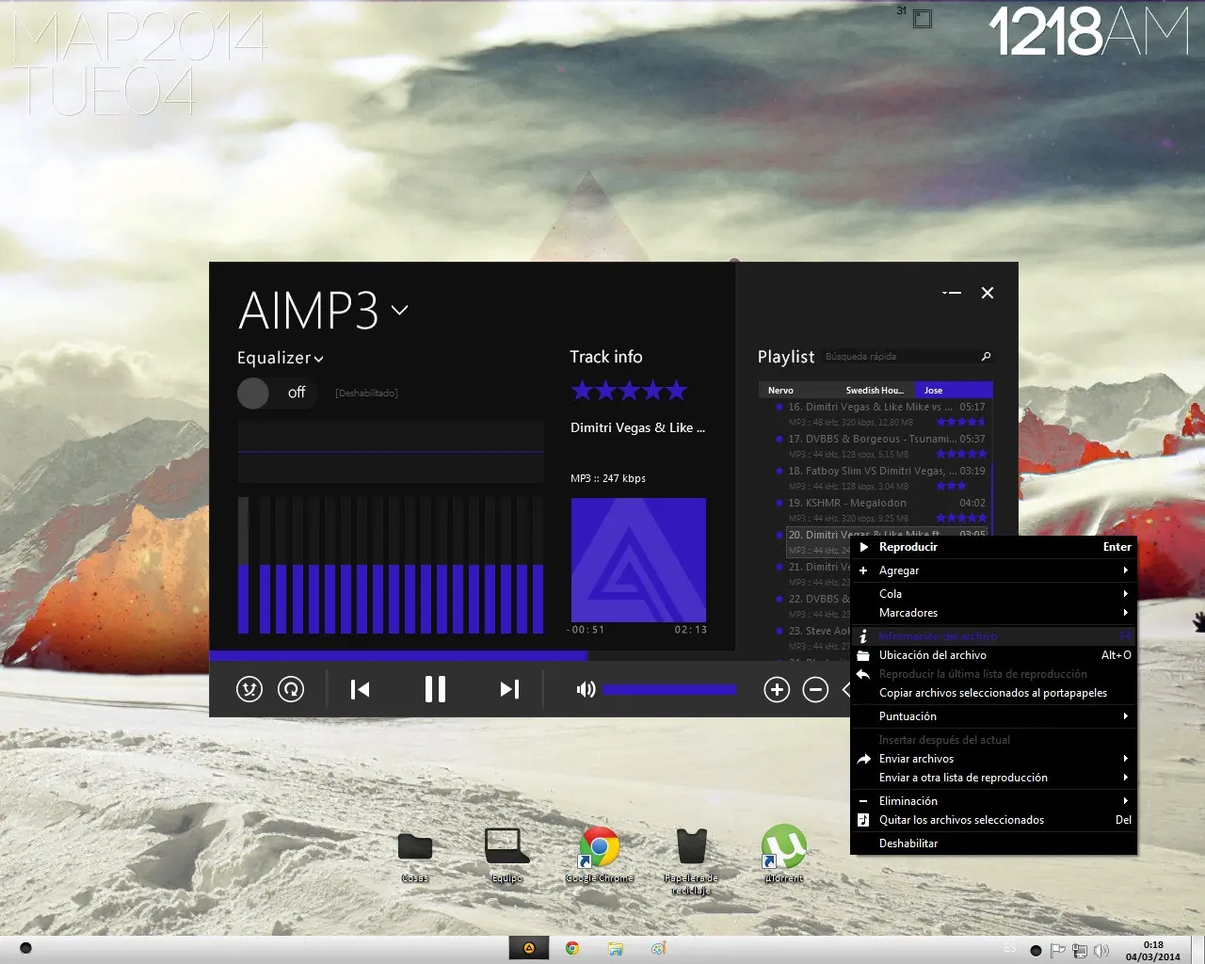Click the system tray volume icon

tap(1101, 951)
